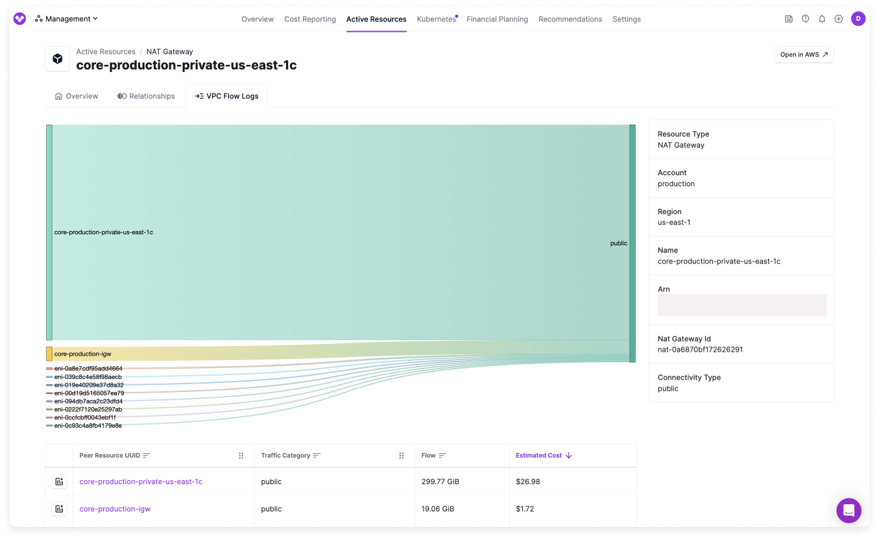
Task: Click Open in AWS button
Action: coord(804,55)
